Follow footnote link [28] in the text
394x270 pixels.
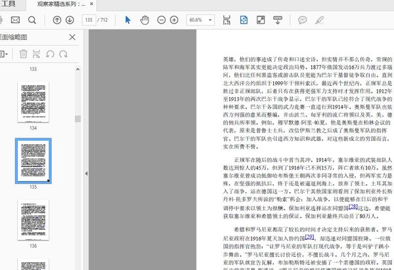point(353,206)
